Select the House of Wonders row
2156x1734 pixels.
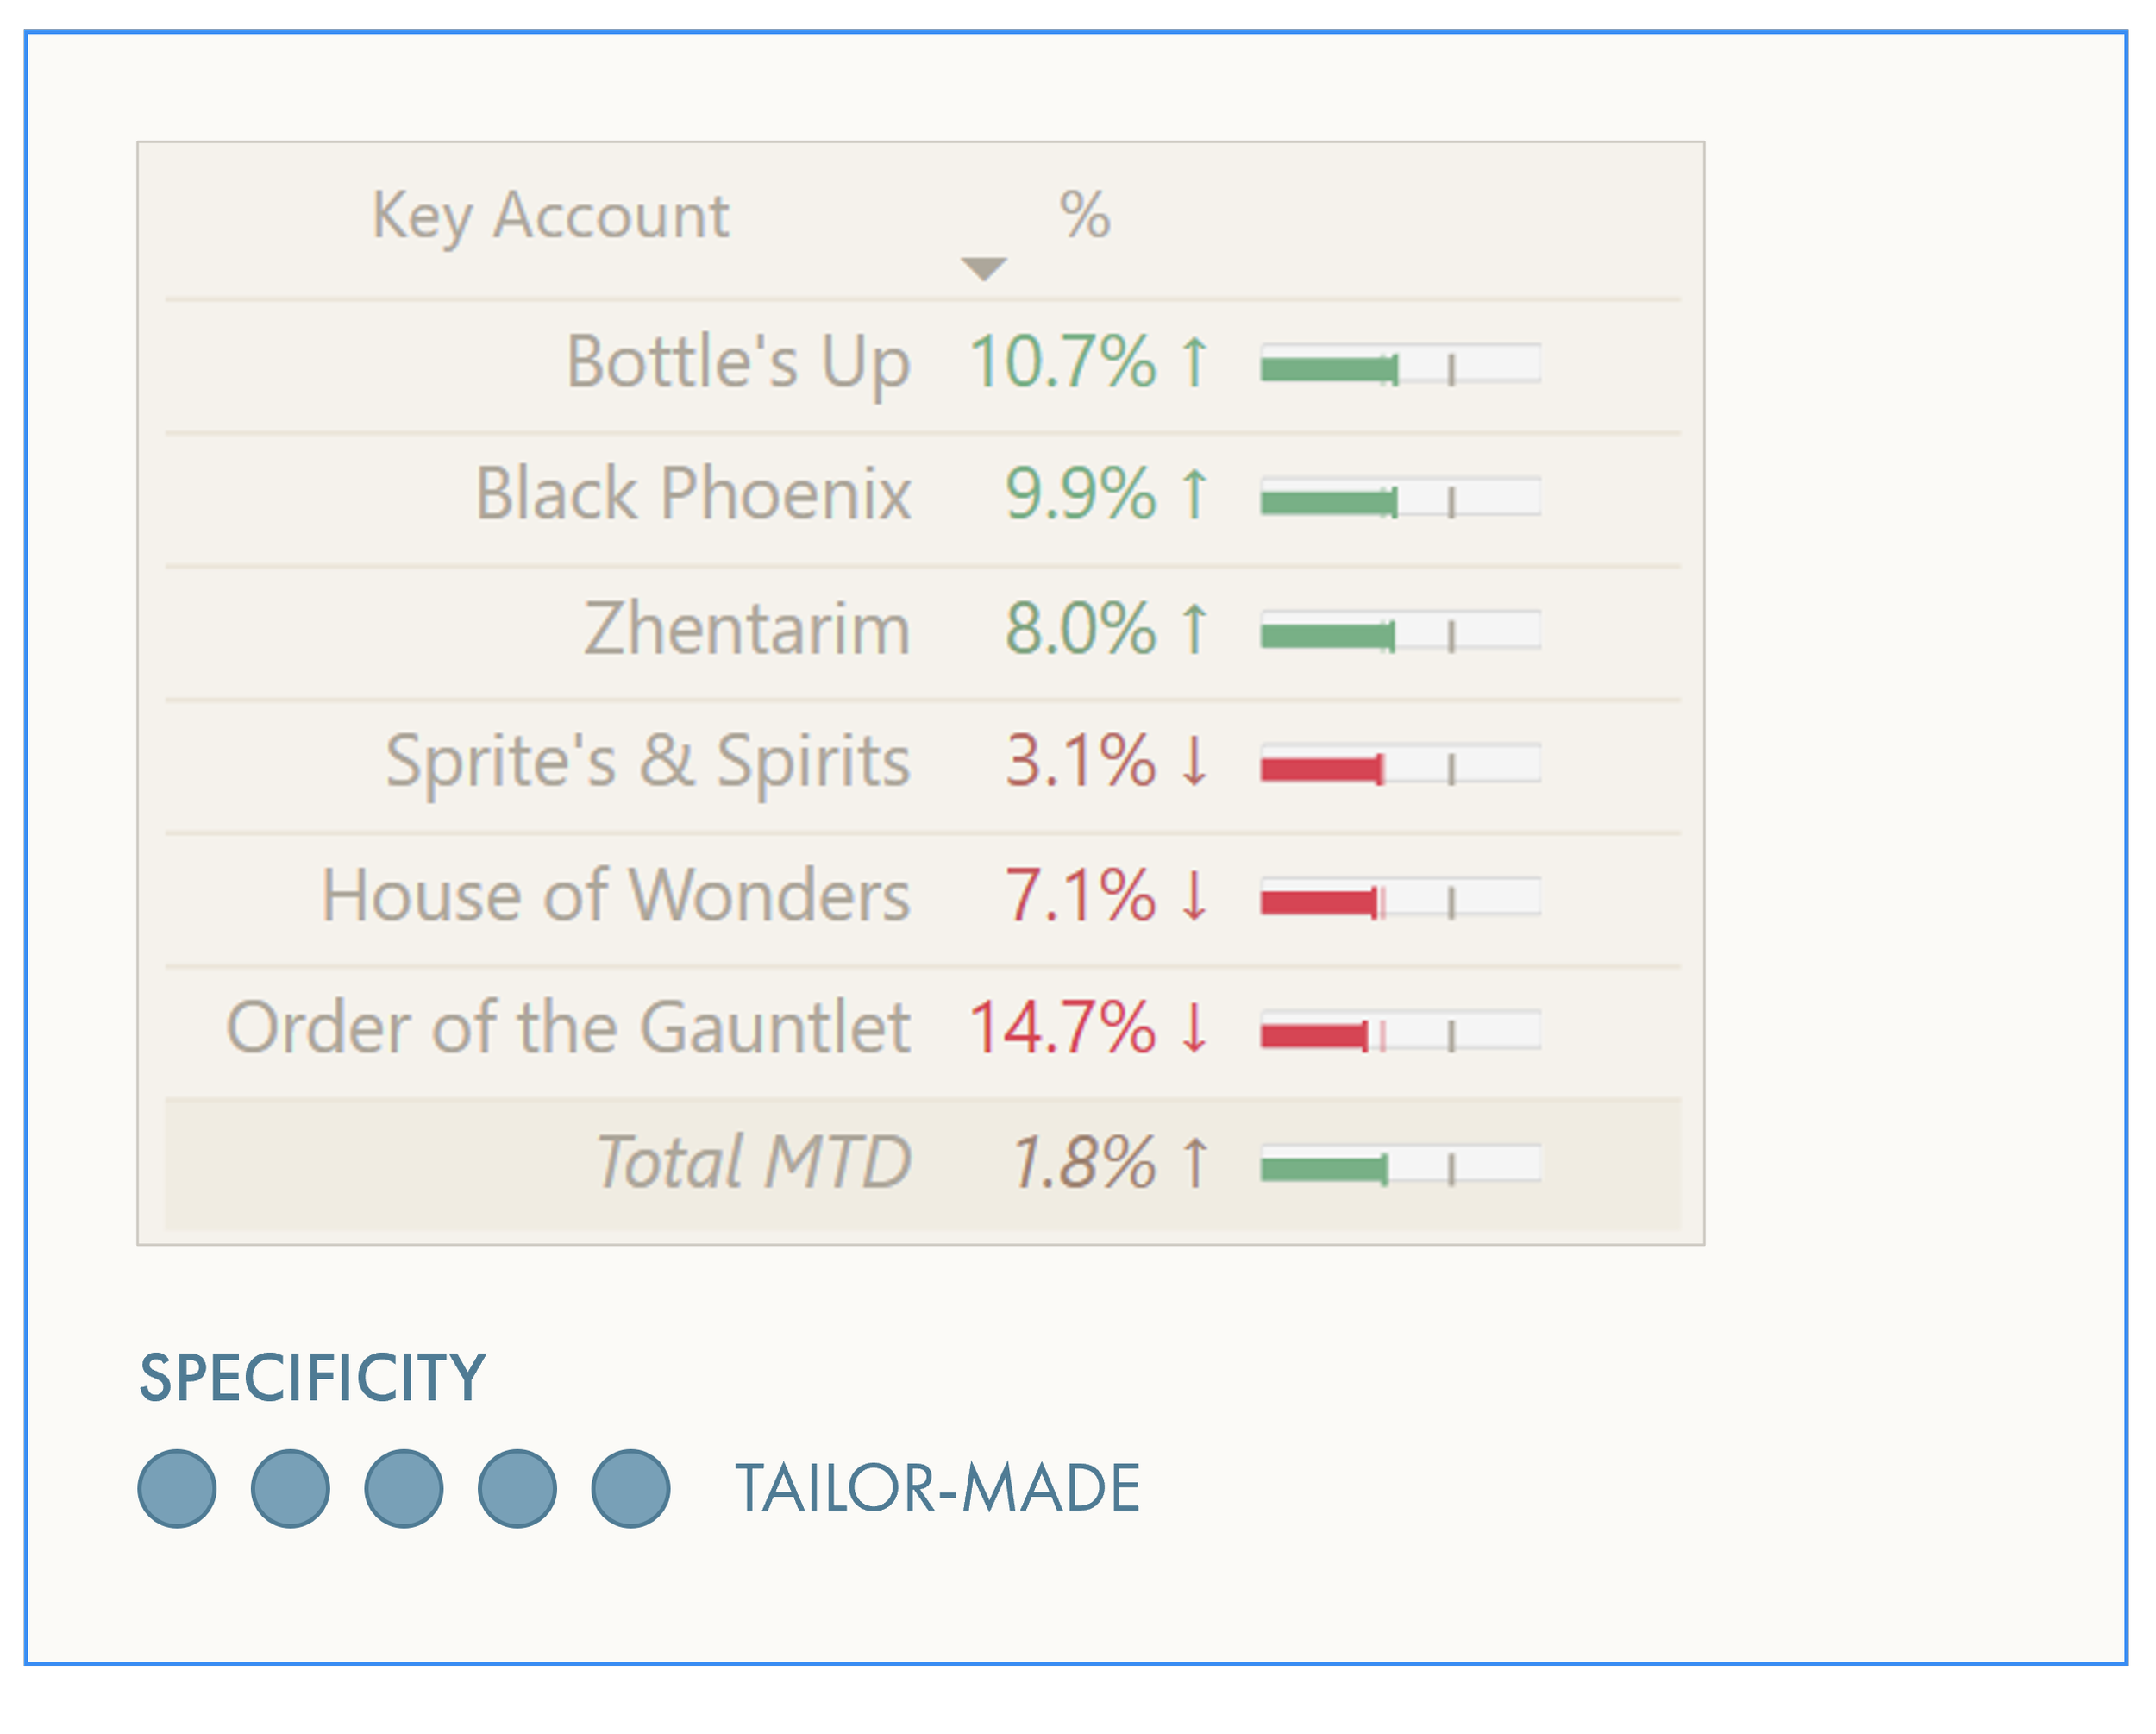[615, 895]
